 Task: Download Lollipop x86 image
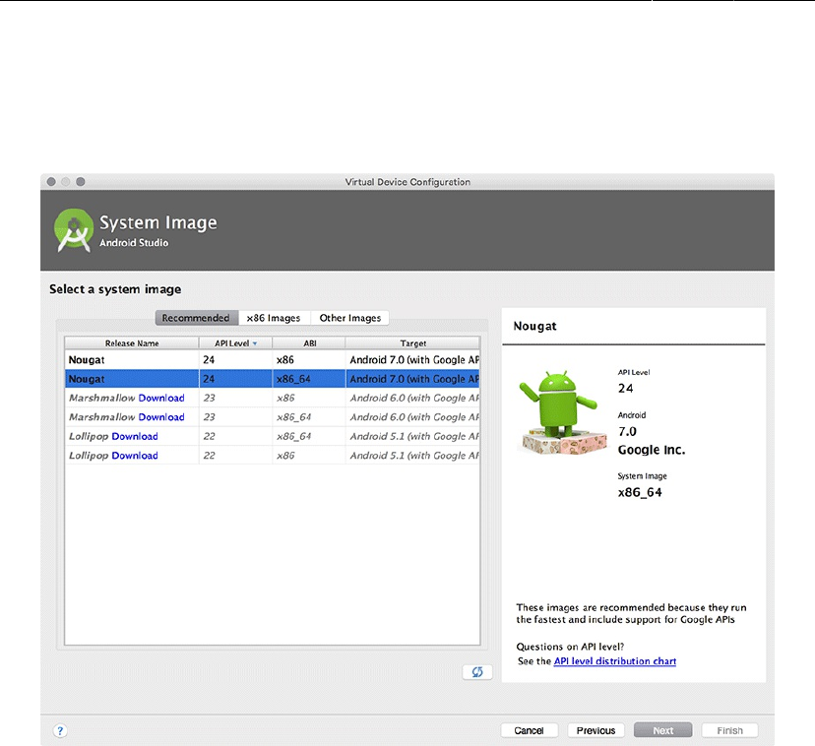coord(135,456)
